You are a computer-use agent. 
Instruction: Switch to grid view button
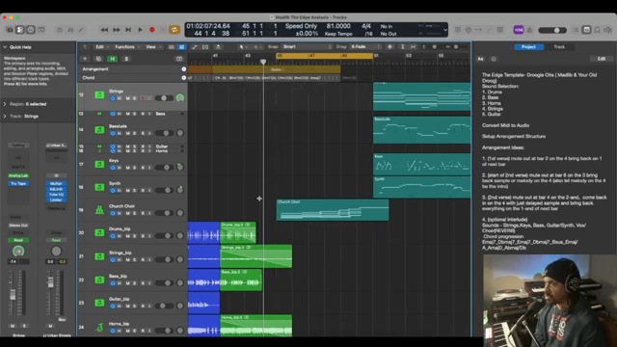[181, 47]
